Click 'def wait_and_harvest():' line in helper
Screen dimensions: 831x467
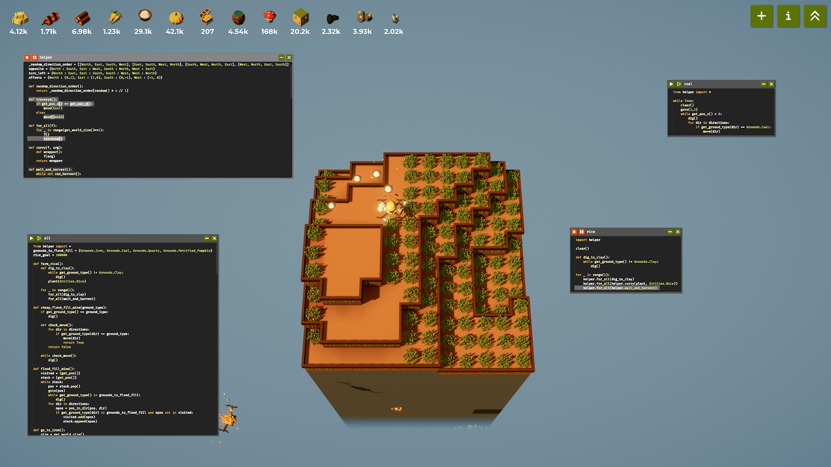coord(50,169)
